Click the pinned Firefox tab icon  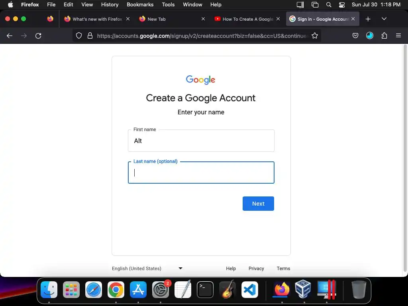tap(50, 19)
